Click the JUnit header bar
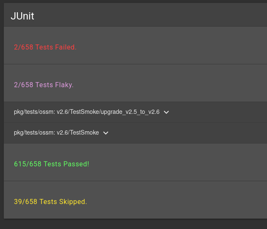The width and height of the screenshot is (267, 229). [x=136, y=16]
